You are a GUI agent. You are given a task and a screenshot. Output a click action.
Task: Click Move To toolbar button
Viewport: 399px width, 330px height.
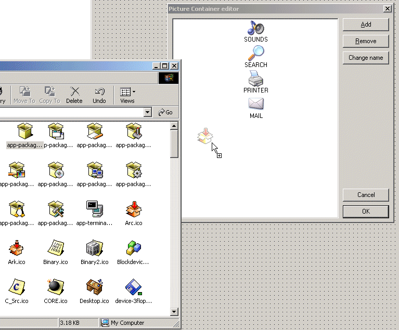tap(24, 95)
